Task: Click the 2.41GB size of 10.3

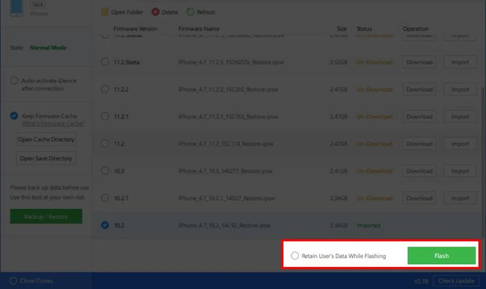Action: click(338, 171)
